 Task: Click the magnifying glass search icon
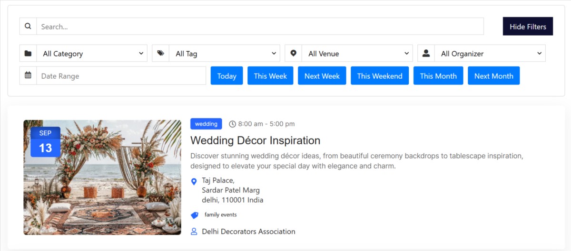(x=28, y=27)
